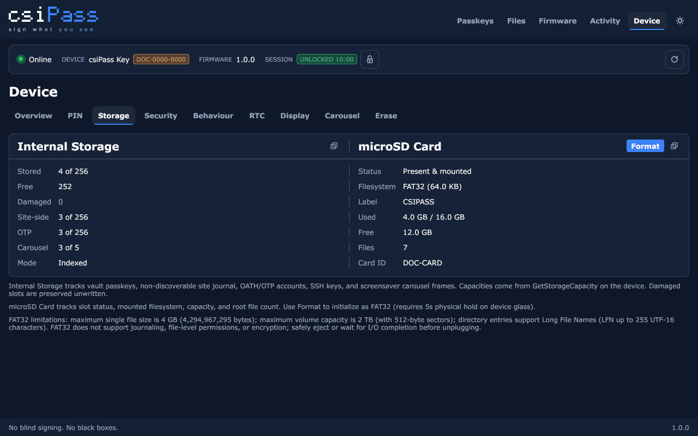This screenshot has width=698, height=436.
Task: Click the Card ID value 'DOC-CARD'
Action: (423, 263)
